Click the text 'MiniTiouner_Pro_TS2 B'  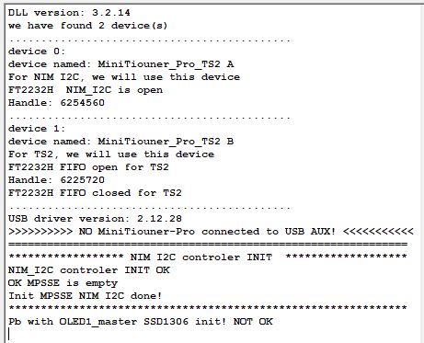pos(166,142)
